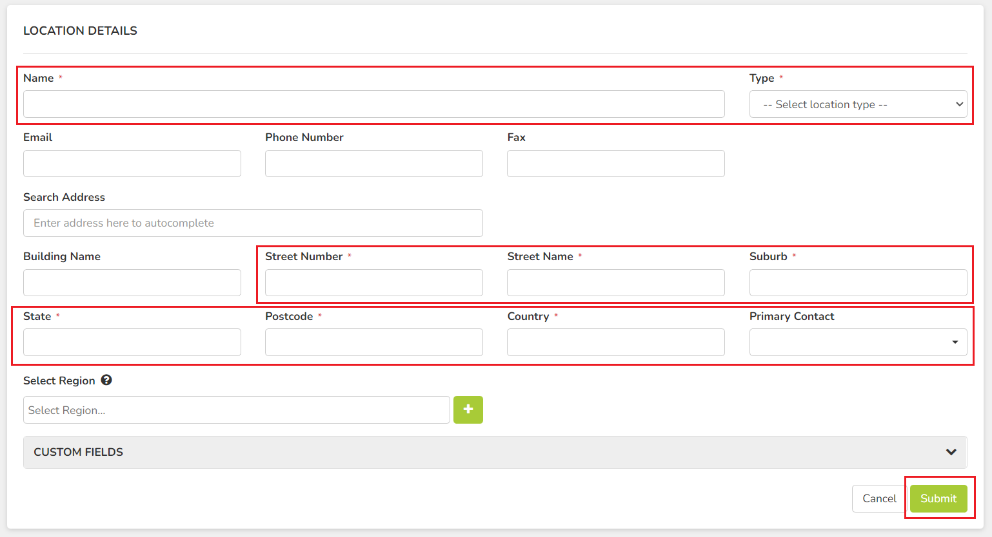Viewport: 992px width, 537px height.
Task: Click the State input field
Action: pyautogui.click(x=132, y=342)
